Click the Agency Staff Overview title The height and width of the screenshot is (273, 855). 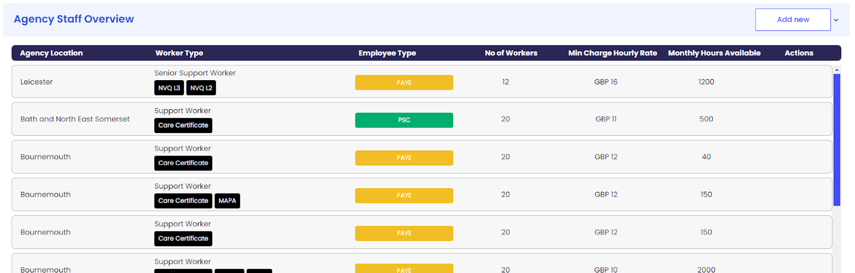(74, 19)
